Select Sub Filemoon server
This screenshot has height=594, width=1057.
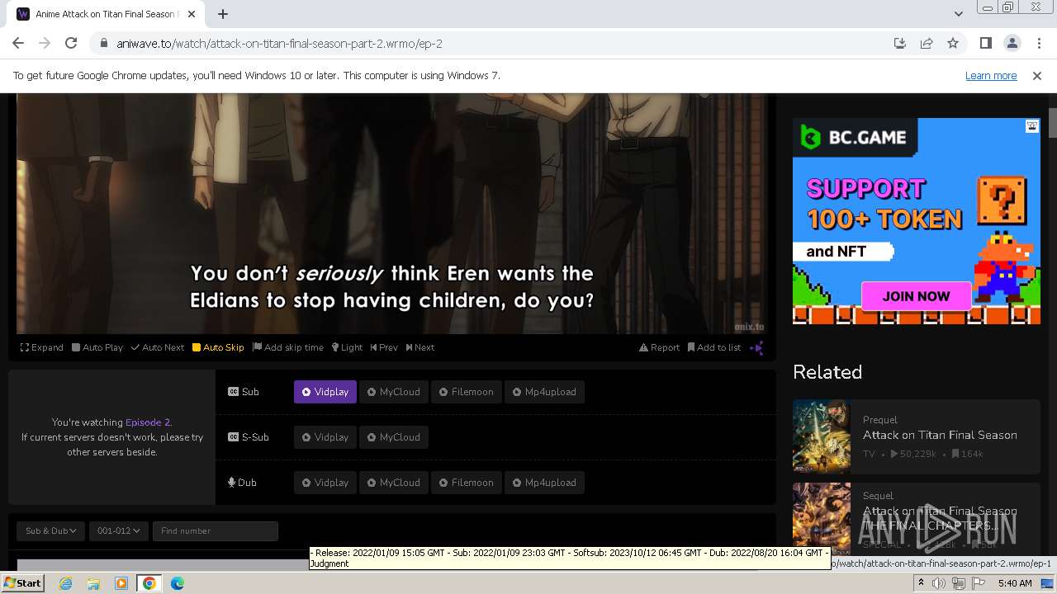pos(466,392)
